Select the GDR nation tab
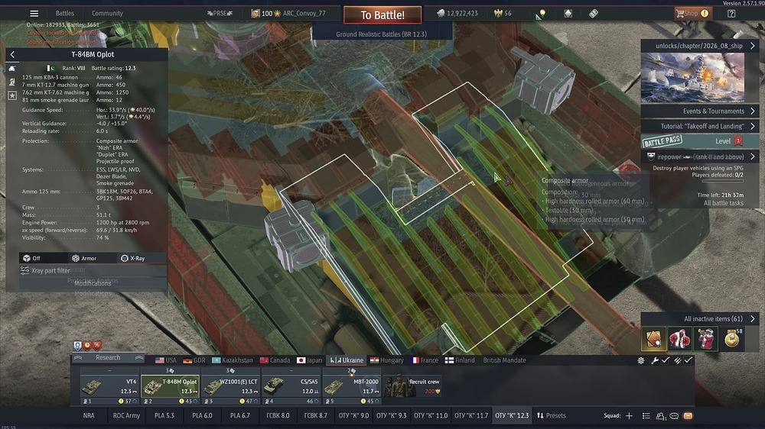The image size is (765, 429). pos(194,360)
